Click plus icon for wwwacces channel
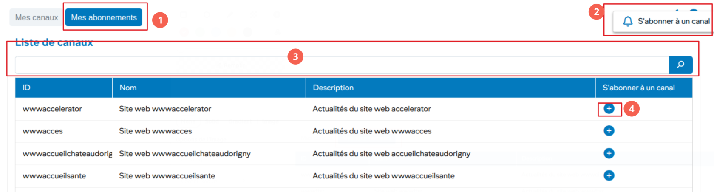This screenshot has height=192, width=714. 609,131
